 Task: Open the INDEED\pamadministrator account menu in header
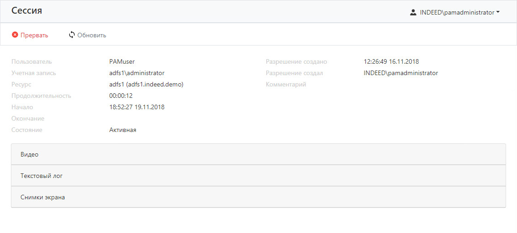point(456,13)
